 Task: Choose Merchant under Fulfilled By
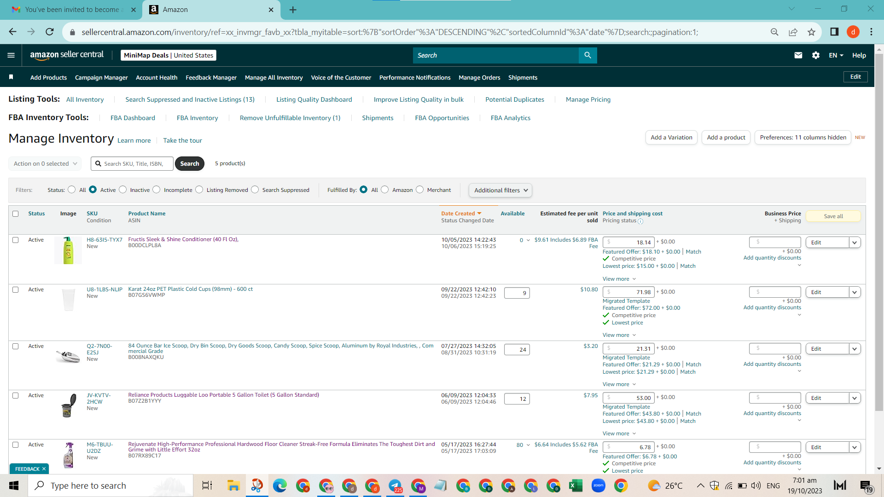point(420,190)
